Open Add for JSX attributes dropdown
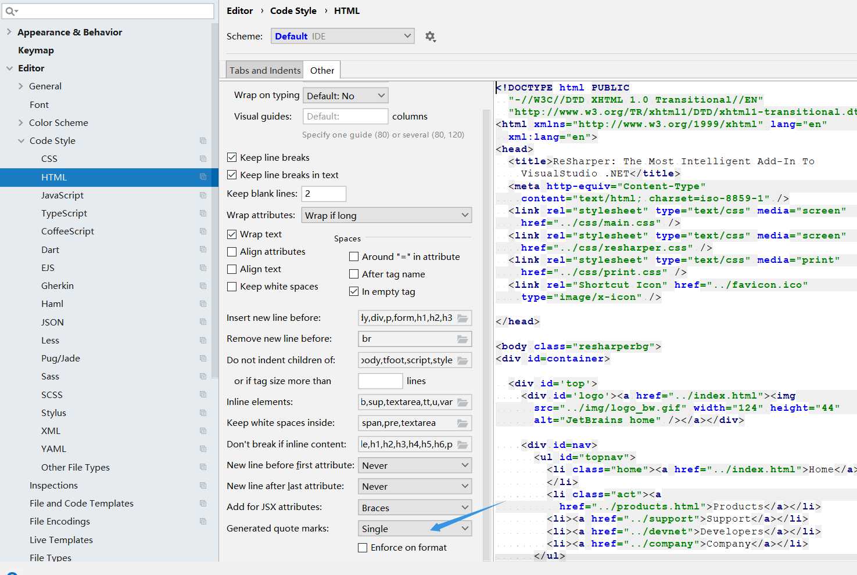Image resolution: width=857 pixels, height=575 pixels. pos(415,508)
